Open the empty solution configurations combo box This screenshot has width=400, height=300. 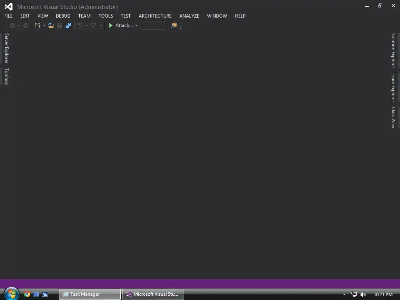coord(152,25)
